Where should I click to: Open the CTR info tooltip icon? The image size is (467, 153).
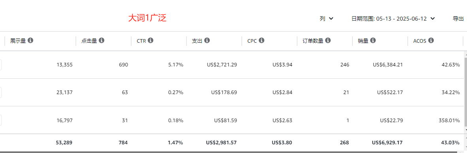pyautogui.click(x=151, y=41)
